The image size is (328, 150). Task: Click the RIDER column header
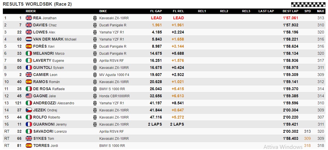[x=31, y=11]
